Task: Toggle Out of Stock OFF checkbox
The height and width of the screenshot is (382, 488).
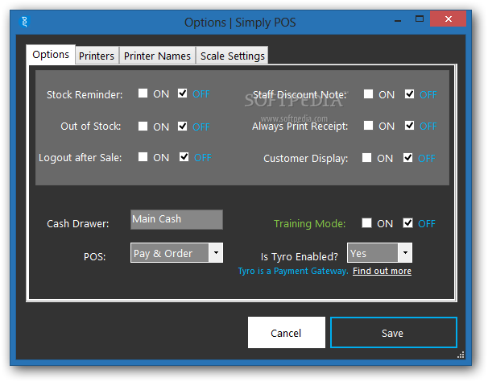Action: point(182,127)
